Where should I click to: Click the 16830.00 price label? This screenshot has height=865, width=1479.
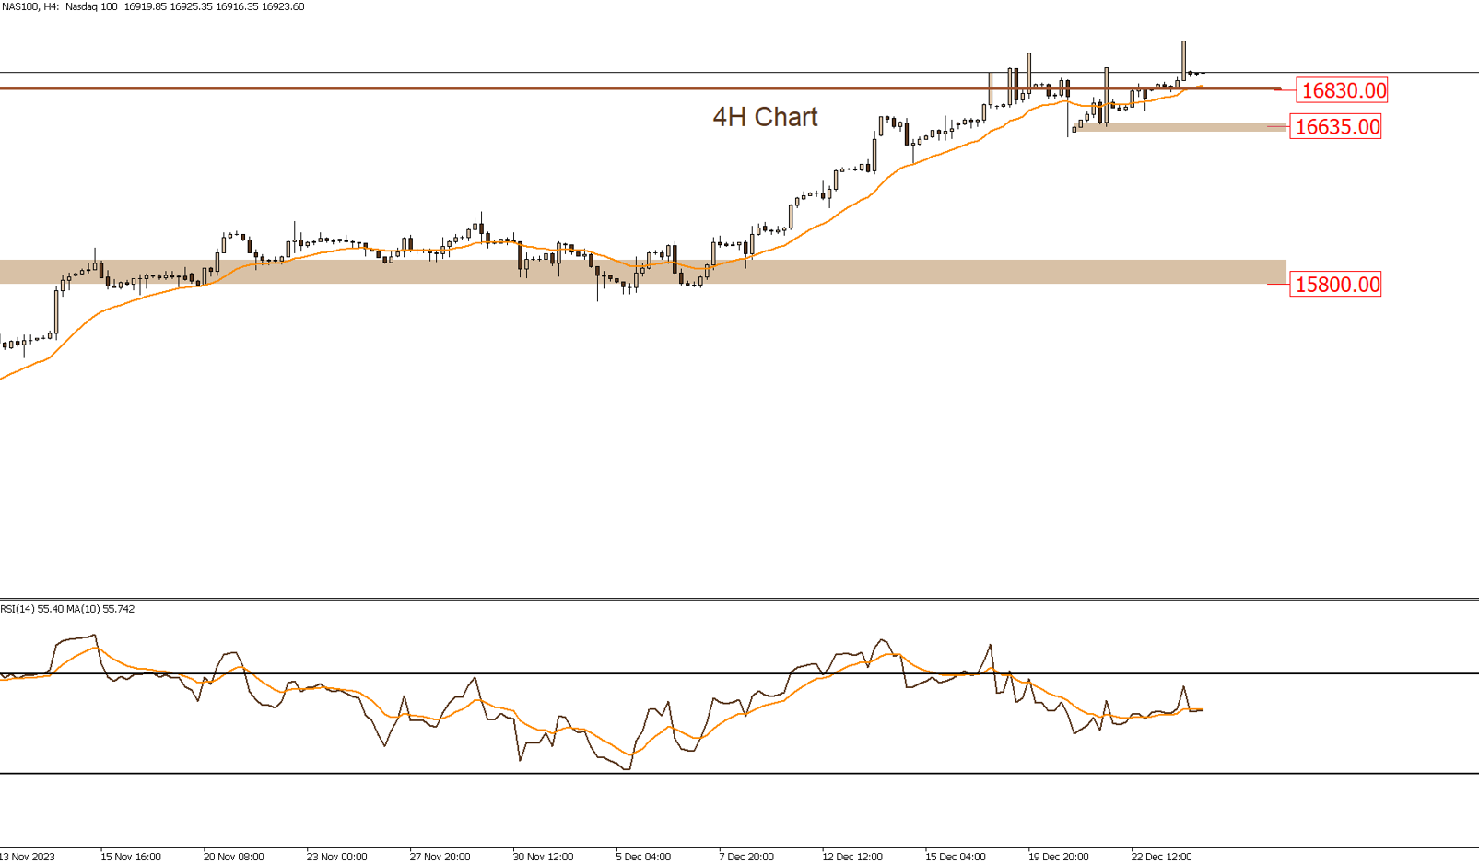[1342, 90]
